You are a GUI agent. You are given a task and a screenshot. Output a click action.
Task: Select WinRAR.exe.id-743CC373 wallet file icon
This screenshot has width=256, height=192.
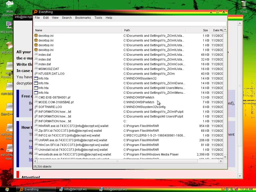(x=36, y=126)
